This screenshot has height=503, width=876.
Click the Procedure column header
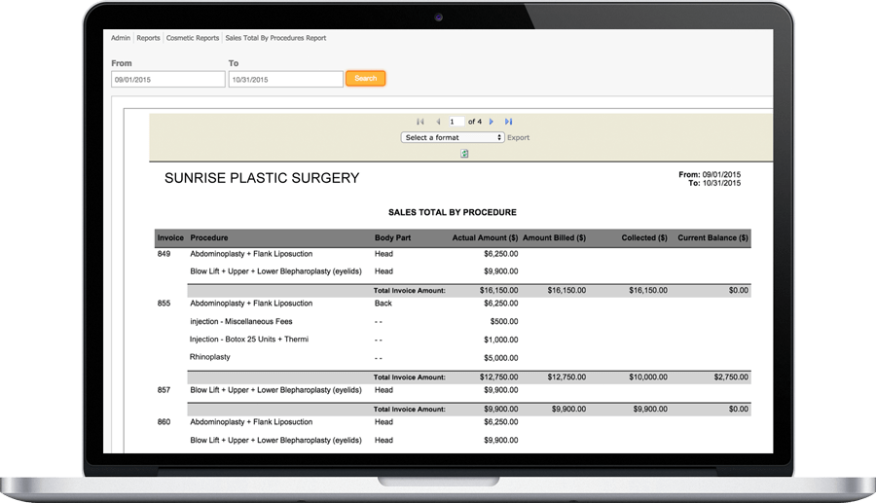(209, 237)
